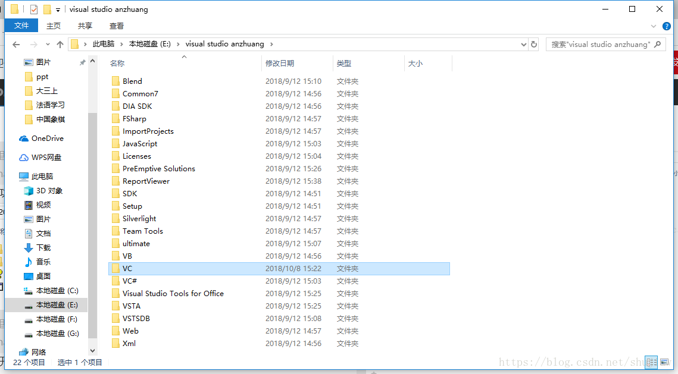The image size is (678, 374).
Task: Open the 查看 ribbon tab
Action: 117,26
